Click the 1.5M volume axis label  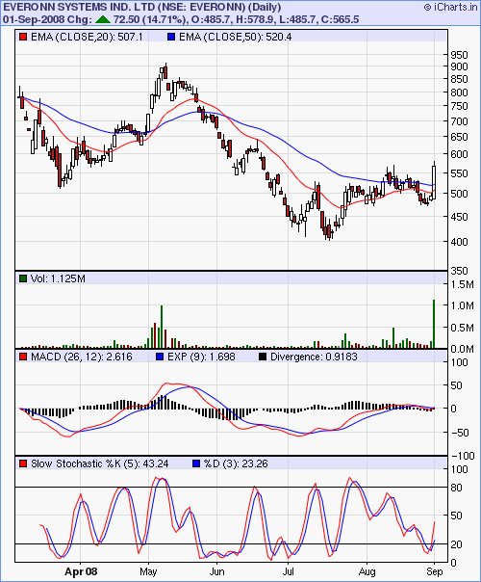pyautogui.click(x=462, y=284)
